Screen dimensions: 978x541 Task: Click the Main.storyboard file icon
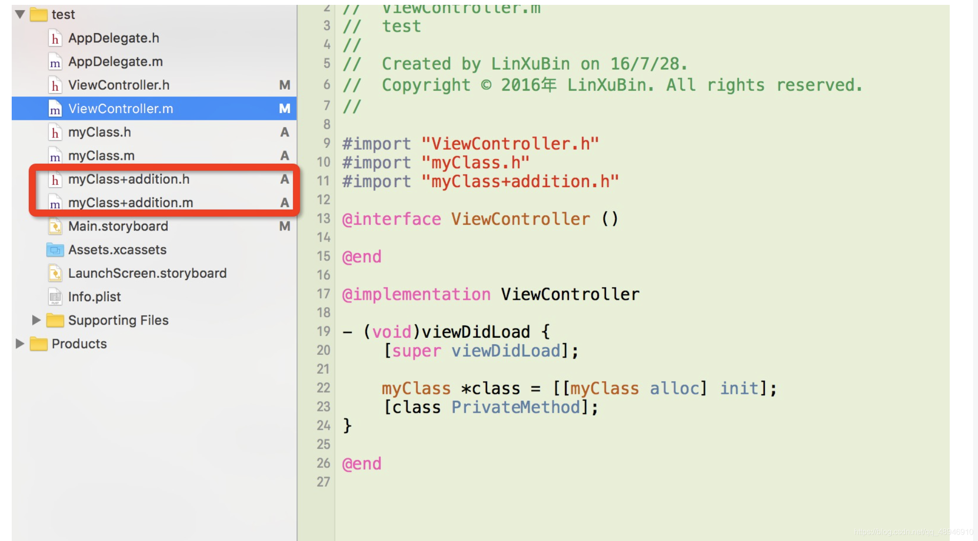[55, 226]
